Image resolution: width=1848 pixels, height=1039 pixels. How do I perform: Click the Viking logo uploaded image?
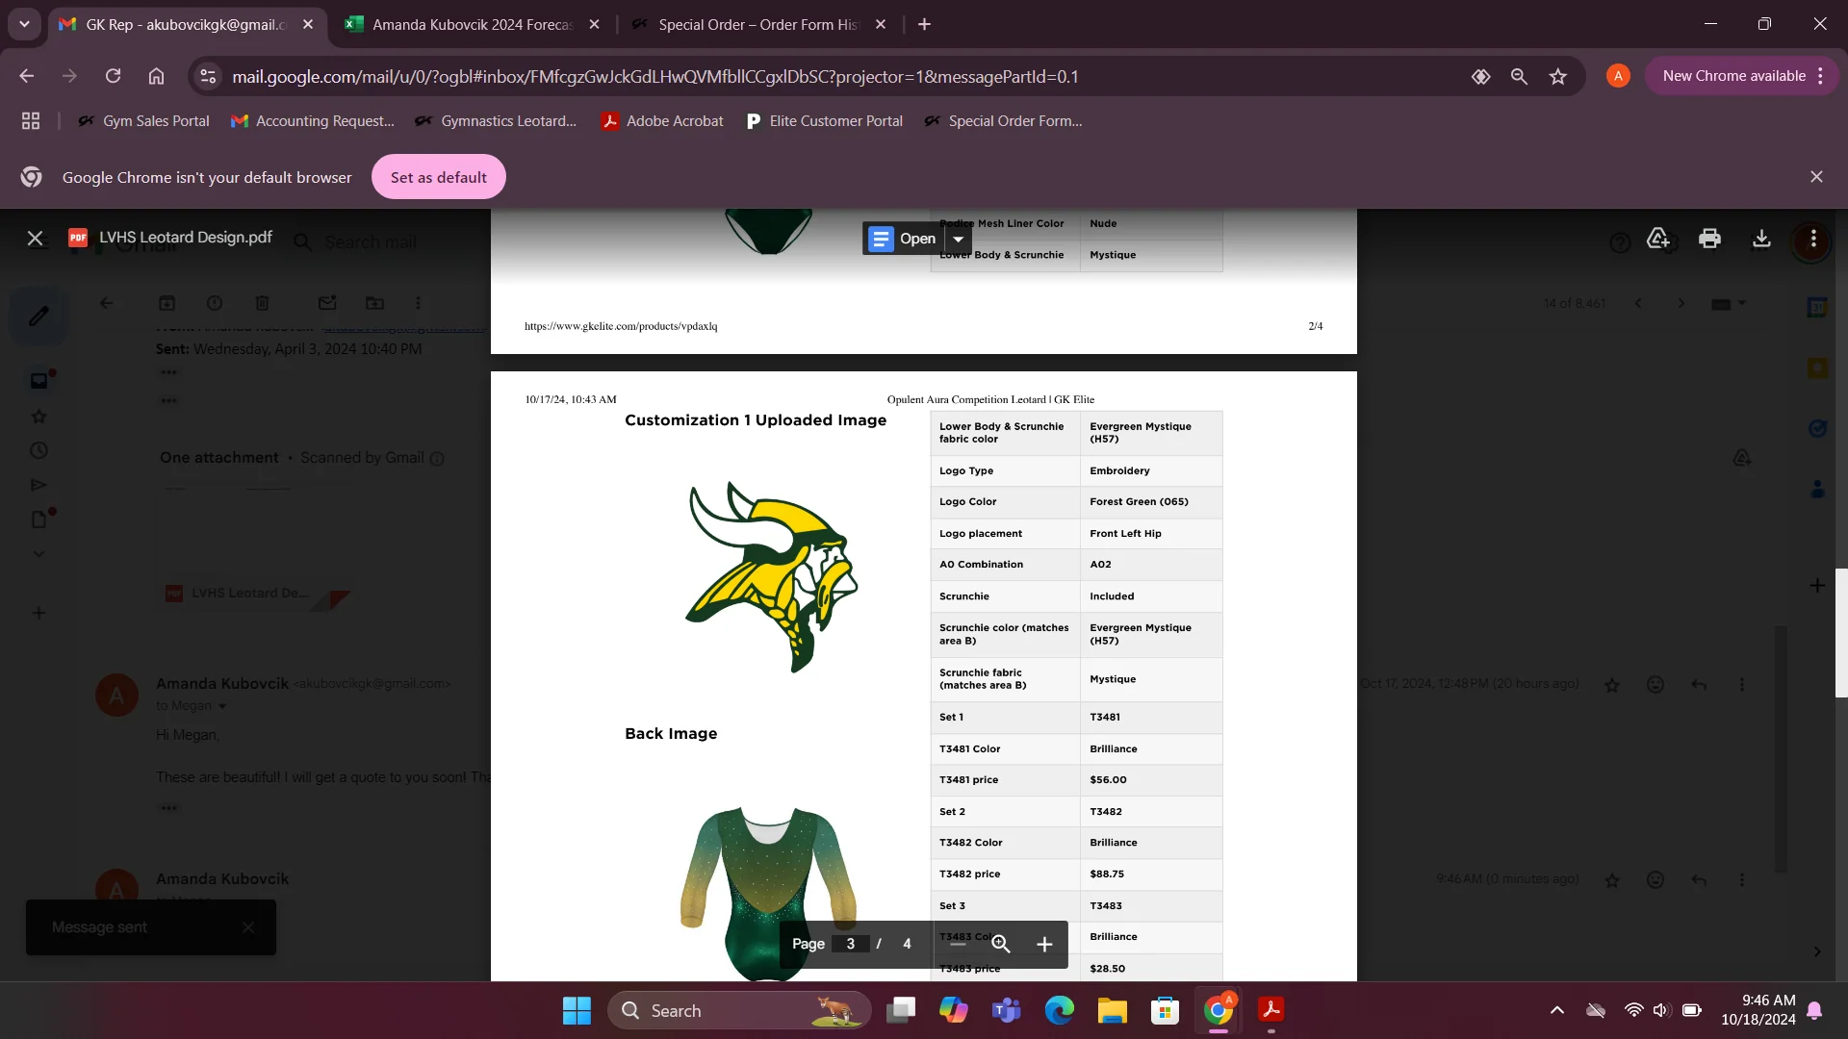tap(770, 577)
